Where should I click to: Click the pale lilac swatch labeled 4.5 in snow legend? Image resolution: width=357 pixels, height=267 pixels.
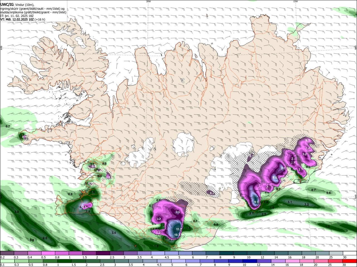(172, 253)
